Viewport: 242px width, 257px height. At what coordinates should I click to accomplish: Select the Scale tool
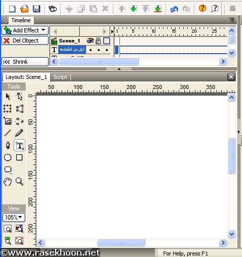8,121
